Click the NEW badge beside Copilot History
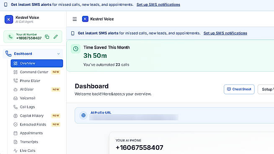 click(x=56, y=116)
